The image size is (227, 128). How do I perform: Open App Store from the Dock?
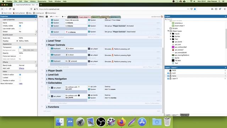[x=142, y=122]
